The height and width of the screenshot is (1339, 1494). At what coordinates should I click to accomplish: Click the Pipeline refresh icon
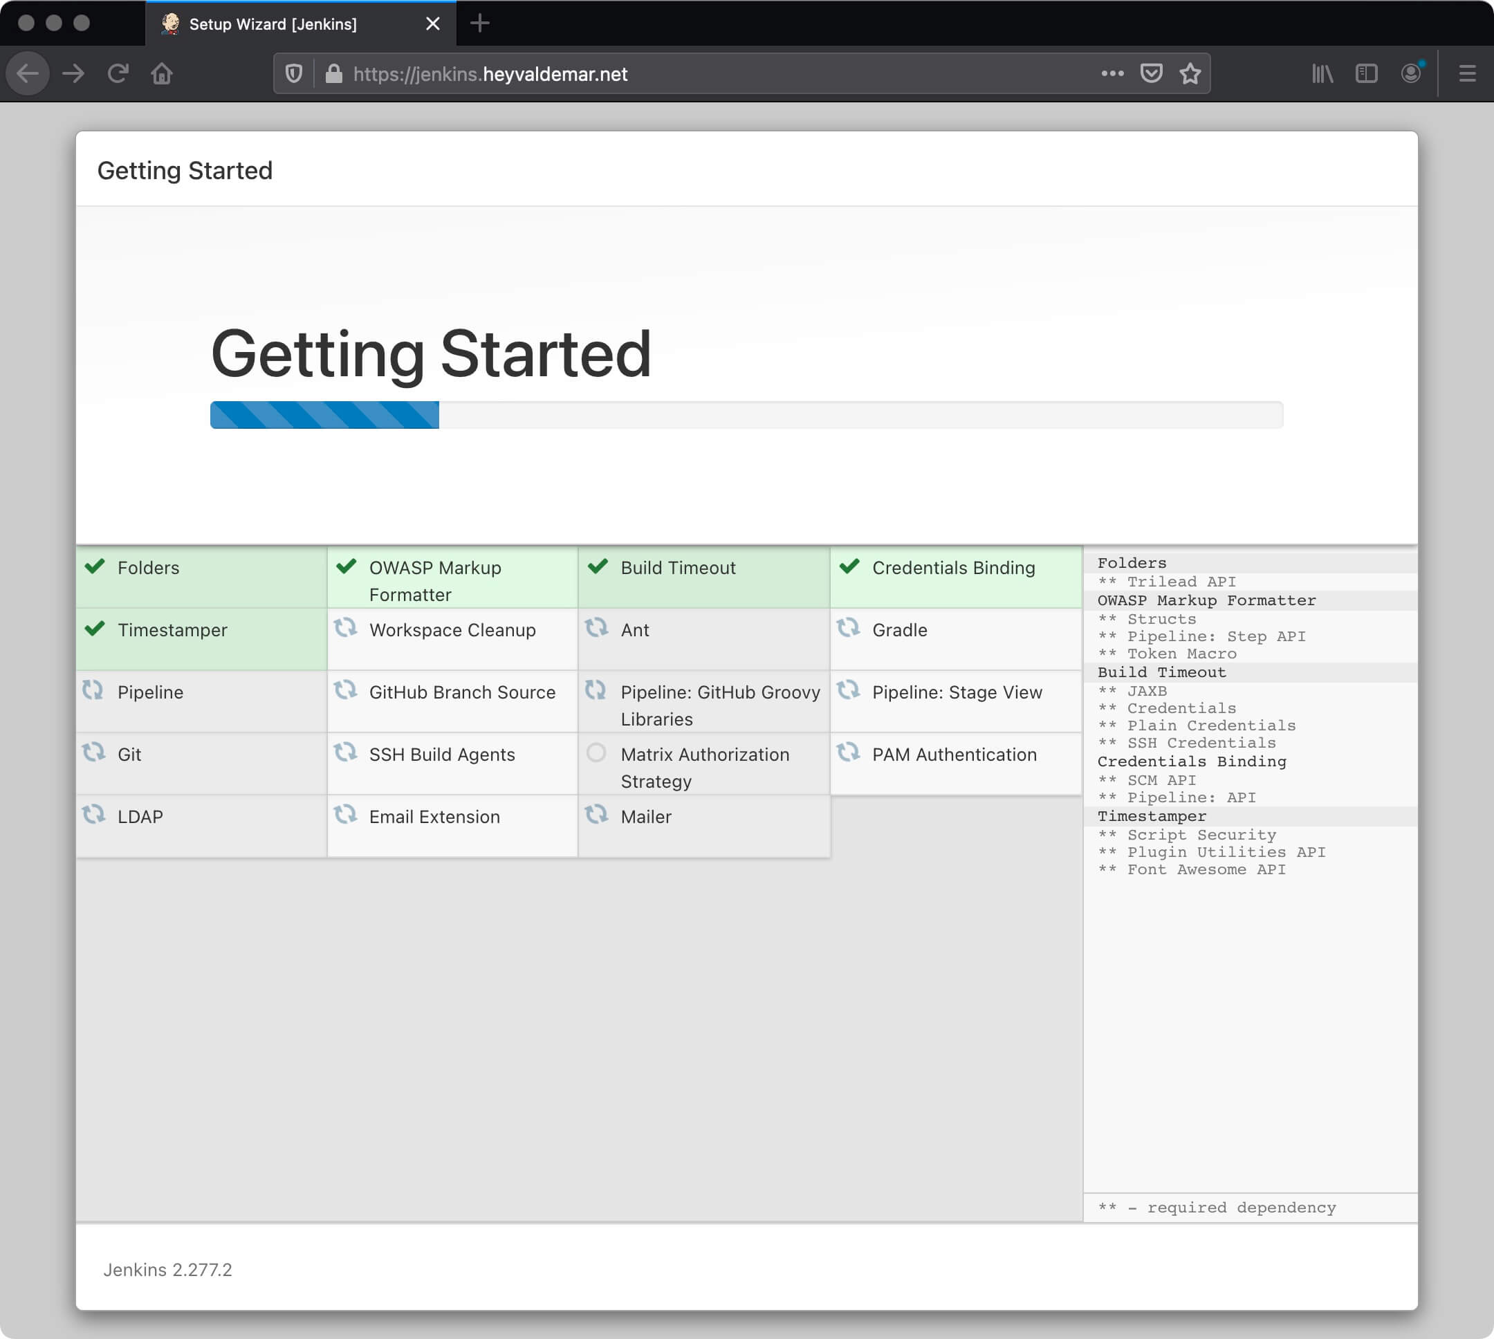click(x=97, y=692)
